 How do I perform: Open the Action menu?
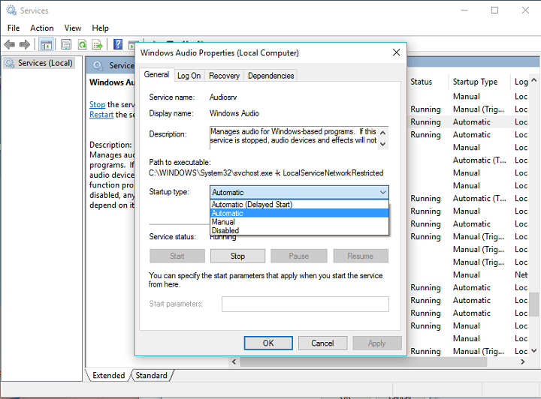tap(42, 28)
